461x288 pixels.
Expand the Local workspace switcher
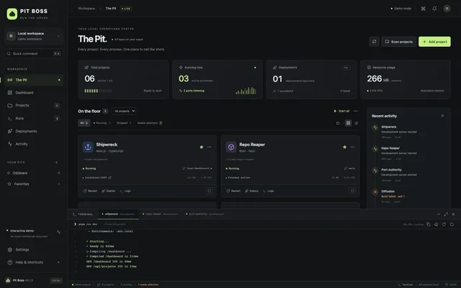34,36
